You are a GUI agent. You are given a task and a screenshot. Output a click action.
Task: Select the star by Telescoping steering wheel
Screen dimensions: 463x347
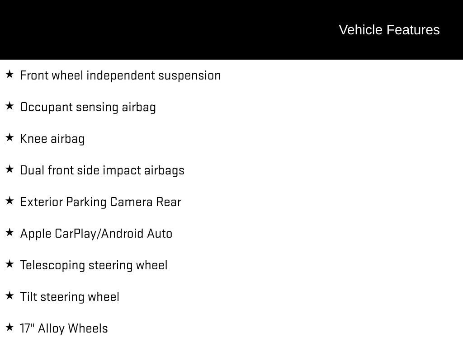(x=9, y=264)
